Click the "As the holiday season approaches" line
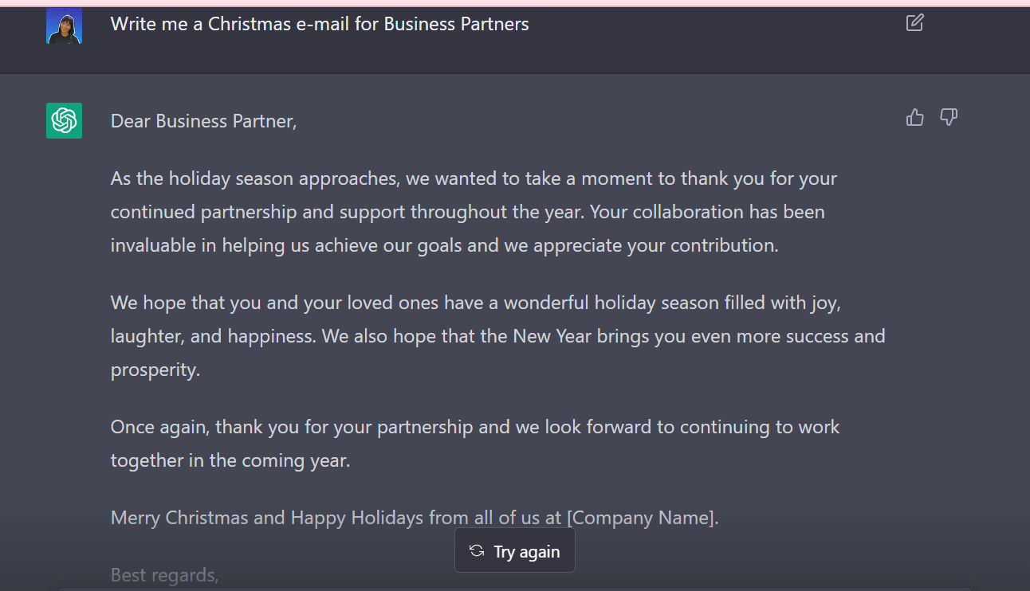Viewport: 1030px width, 591px height. pos(255,178)
